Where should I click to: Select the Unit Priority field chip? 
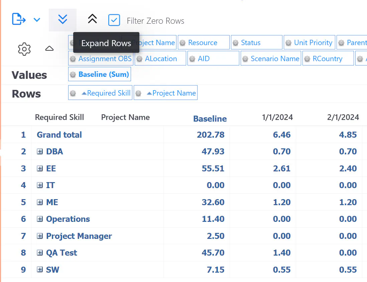pos(310,42)
